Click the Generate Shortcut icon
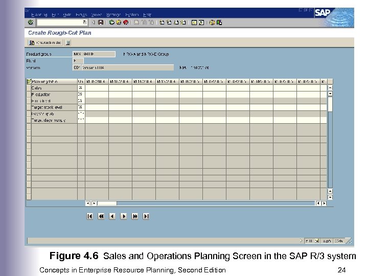Viewport: 368px width, 276px height. (x=201, y=22)
